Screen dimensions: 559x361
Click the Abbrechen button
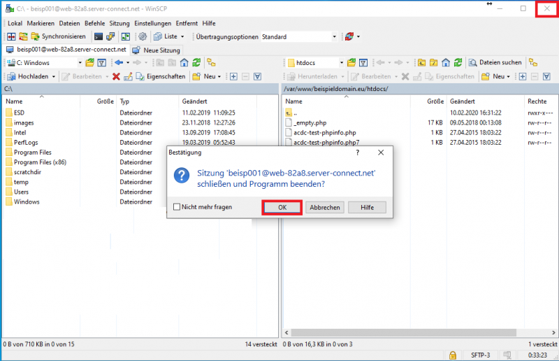325,208
